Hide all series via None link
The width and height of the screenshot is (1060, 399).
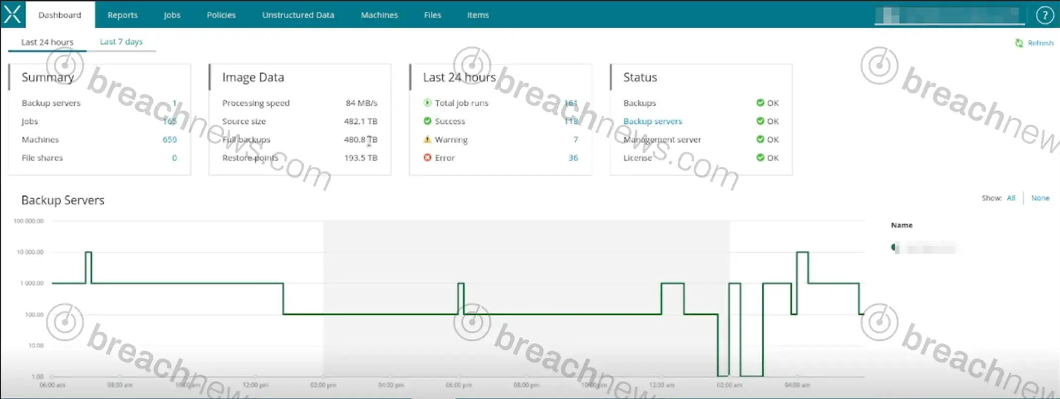[1040, 198]
